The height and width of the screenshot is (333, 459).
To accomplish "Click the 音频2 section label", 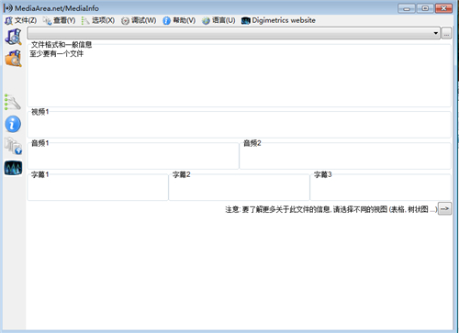I will tap(252, 143).
